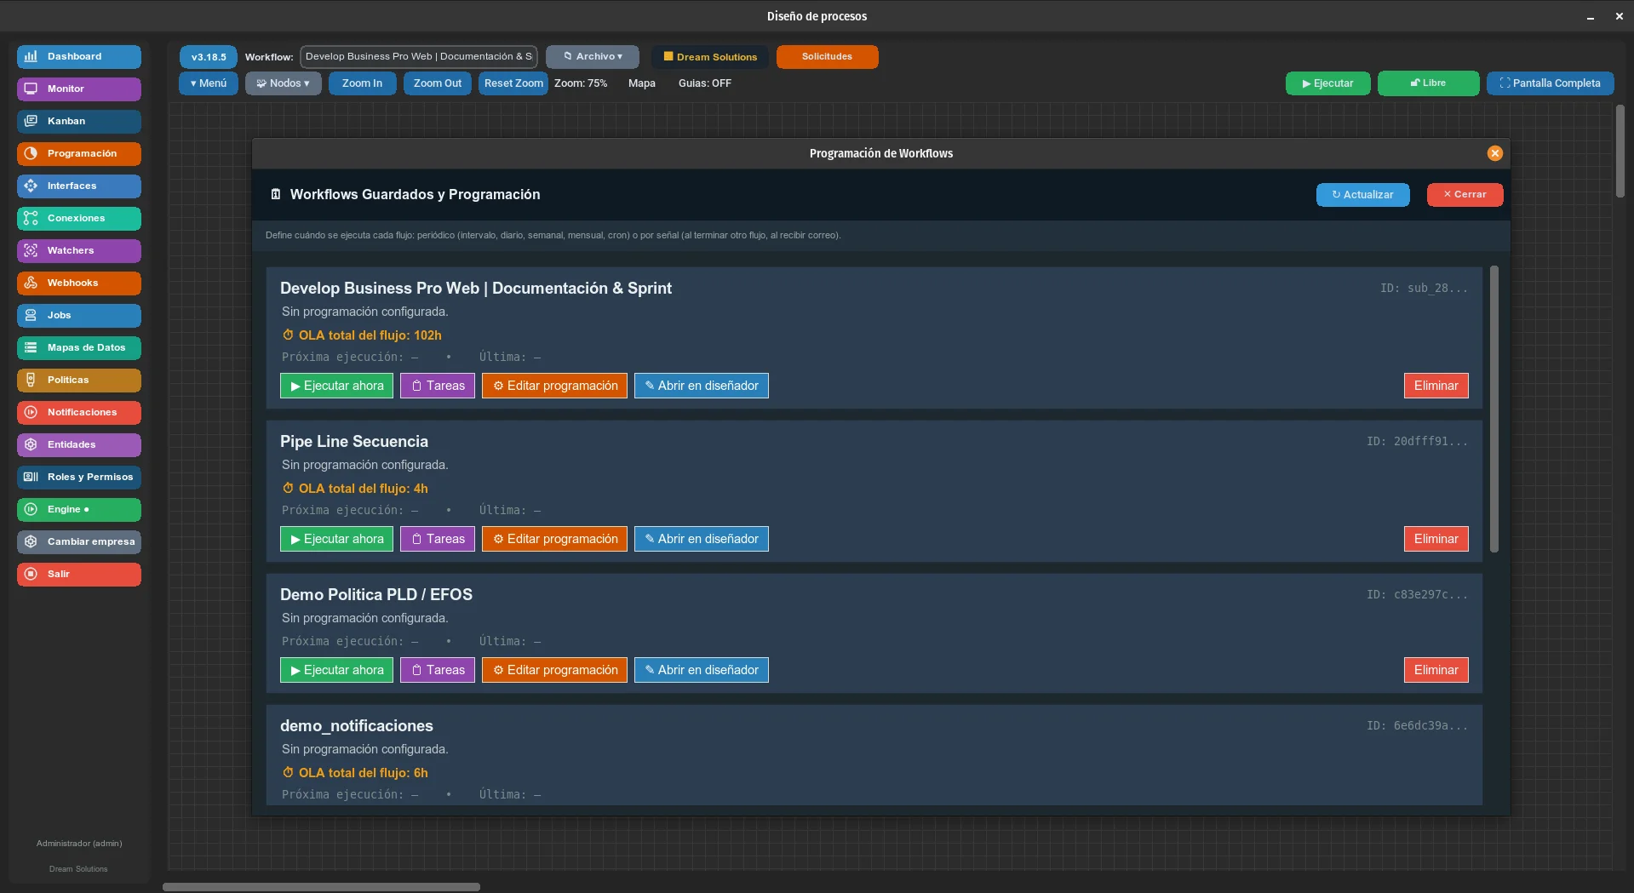Click the v3.18.5 version badge
The height and width of the screenshot is (893, 1634).
coord(209,57)
